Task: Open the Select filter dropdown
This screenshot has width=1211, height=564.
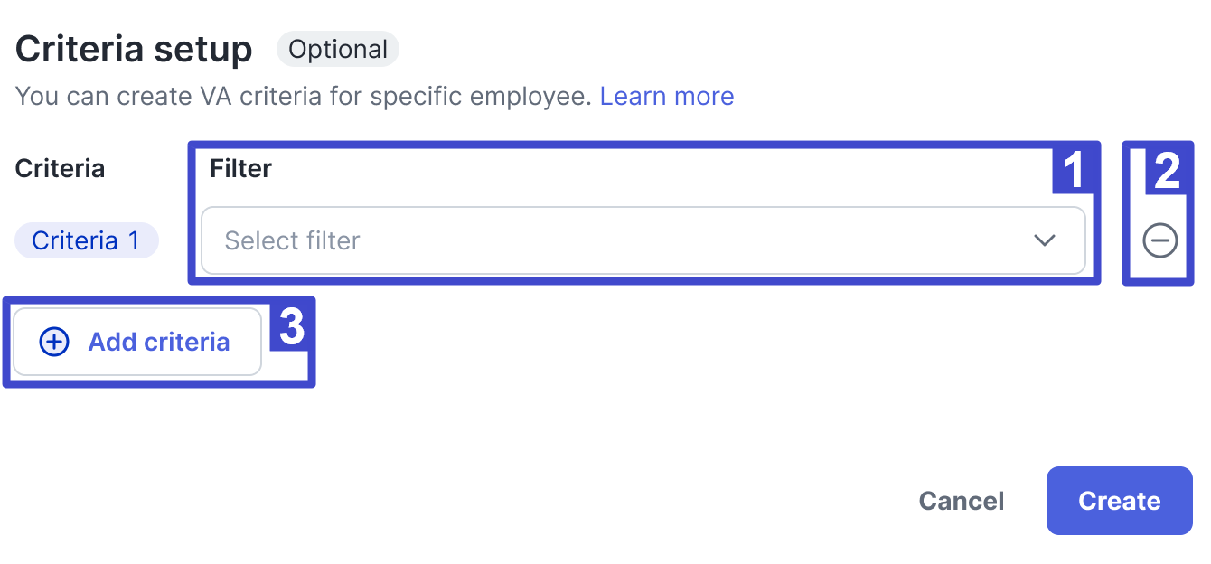Action: [643, 240]
